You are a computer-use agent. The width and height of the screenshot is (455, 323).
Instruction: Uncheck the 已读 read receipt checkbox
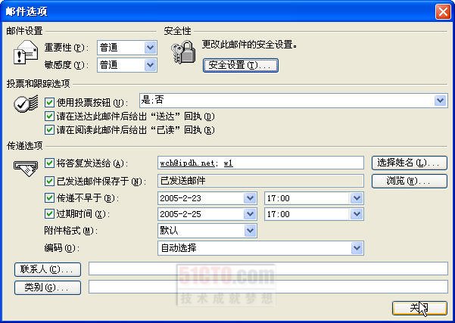(50, 129)
